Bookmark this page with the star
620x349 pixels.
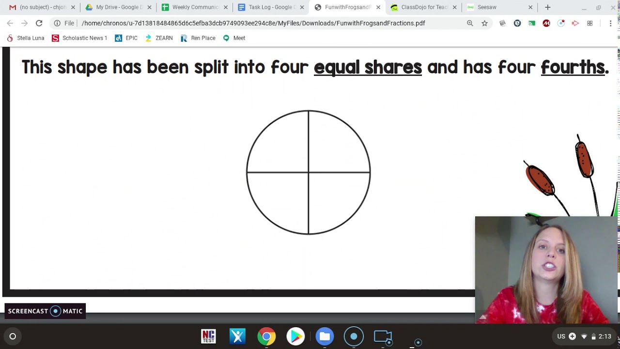pos(484,23)
